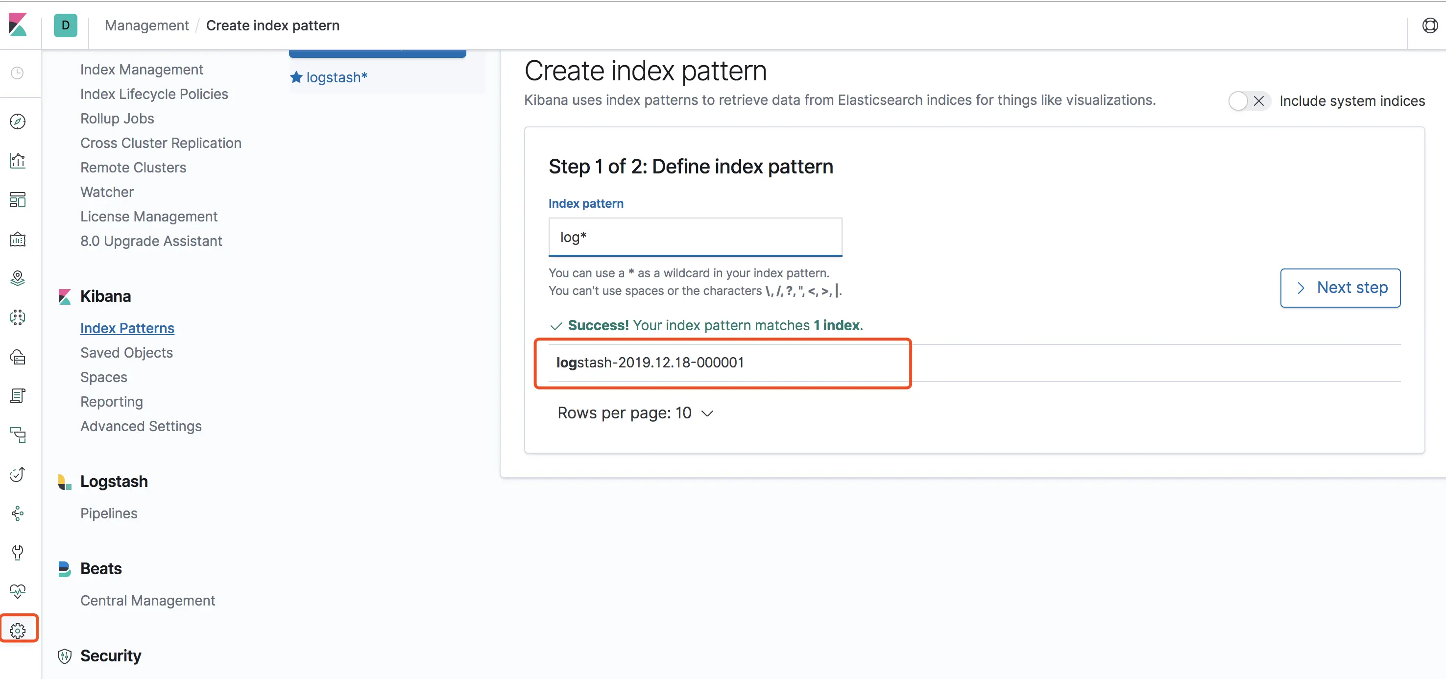The height and width of the screenshot is (679, 1446).
Task: Open Visualize chart icon in sidebar
Action: coord(18,161)
